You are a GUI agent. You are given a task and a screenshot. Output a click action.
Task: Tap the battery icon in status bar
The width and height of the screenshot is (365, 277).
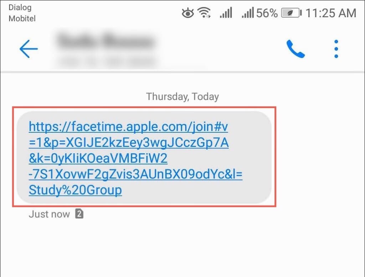tap(292, 13)
